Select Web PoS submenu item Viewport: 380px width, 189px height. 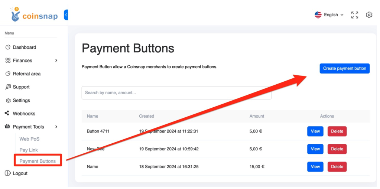click(29, 139)
